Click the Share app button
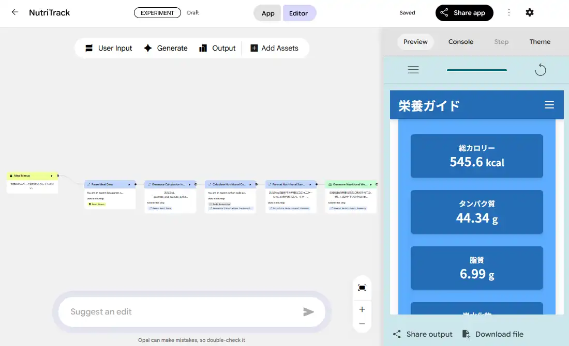The image size is (569, 346). click(464, 13)
